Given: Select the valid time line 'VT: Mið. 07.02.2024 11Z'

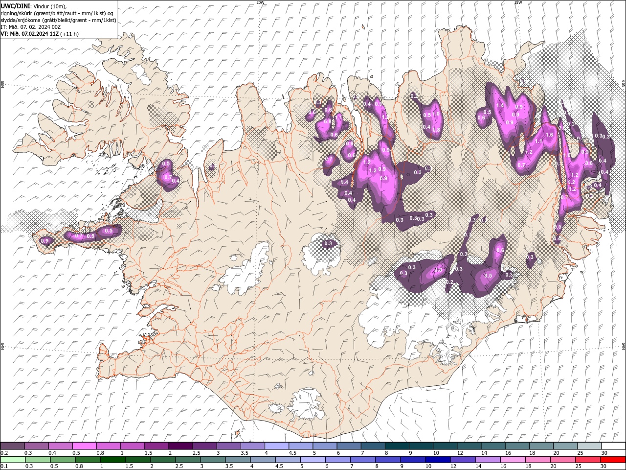Looking at the screenshot, I should 39,34.
